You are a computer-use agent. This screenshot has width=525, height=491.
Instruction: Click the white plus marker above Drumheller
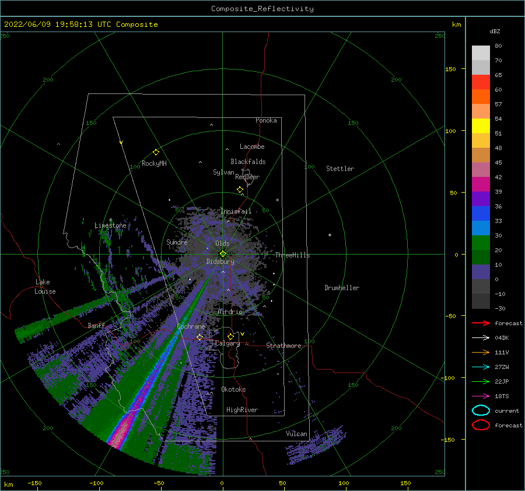pos(330,235)
